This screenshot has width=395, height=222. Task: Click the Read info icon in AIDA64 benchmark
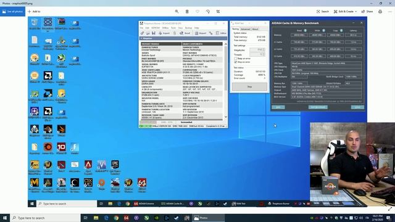click(305, 30)
